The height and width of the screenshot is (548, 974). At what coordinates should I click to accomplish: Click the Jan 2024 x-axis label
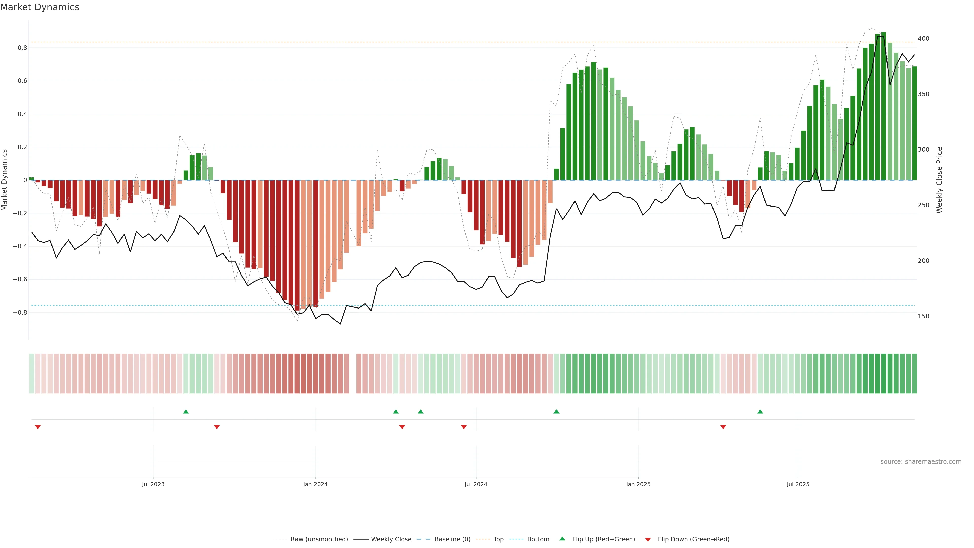[315, 484]
